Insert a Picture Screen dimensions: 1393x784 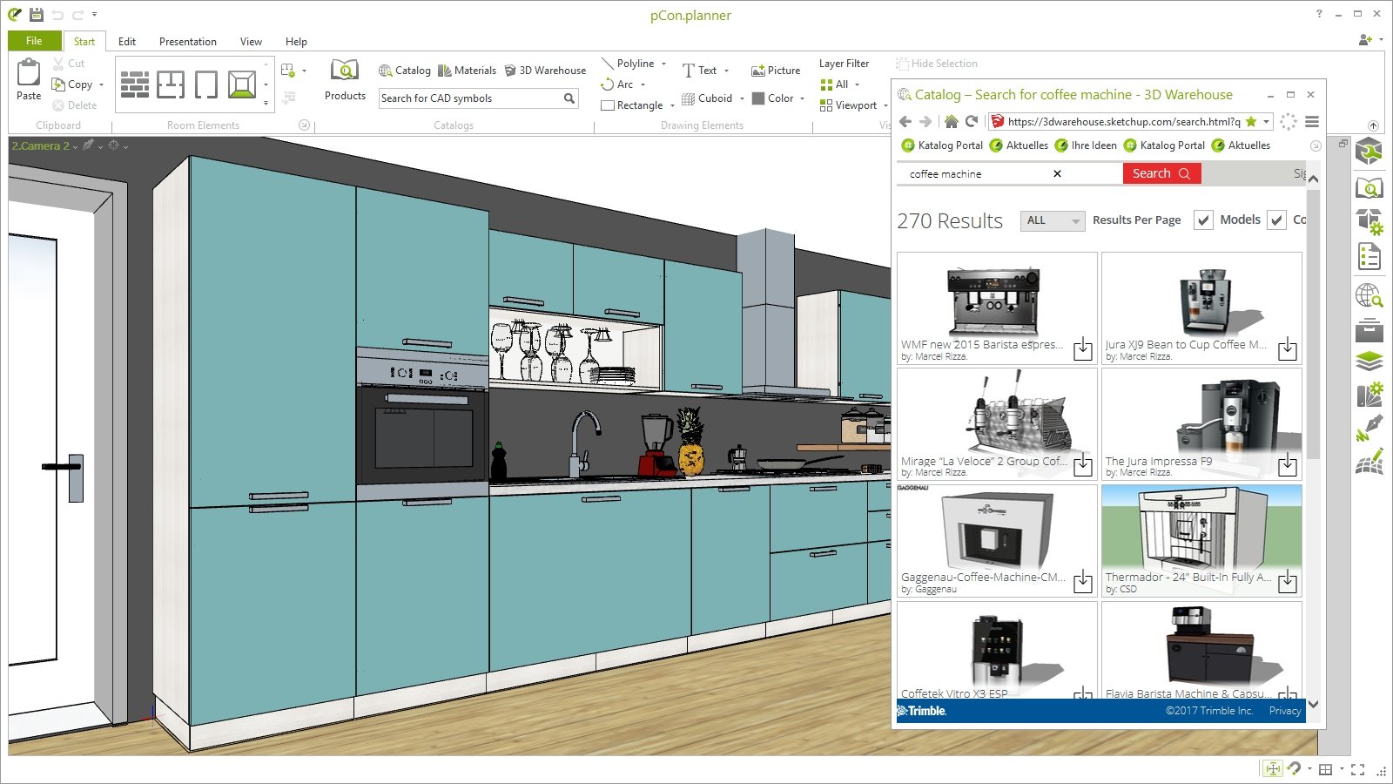tap(776, 71)
